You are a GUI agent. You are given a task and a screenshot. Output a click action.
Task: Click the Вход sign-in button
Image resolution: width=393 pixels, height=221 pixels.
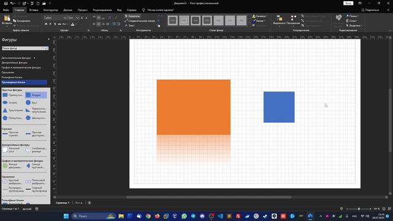[348, 3]
